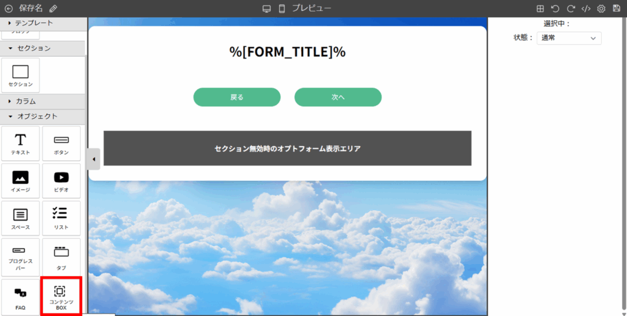Select the ビデオ object tile

click(x=61, y=181)
